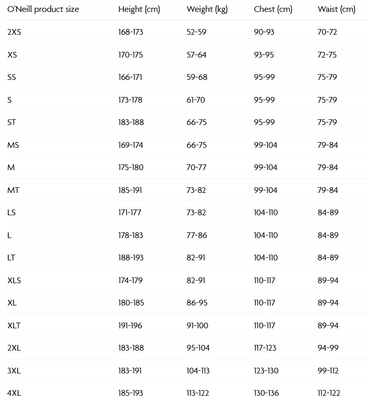Select the MT size label
The height and width of the screenshot is (403, 368).
13,190
